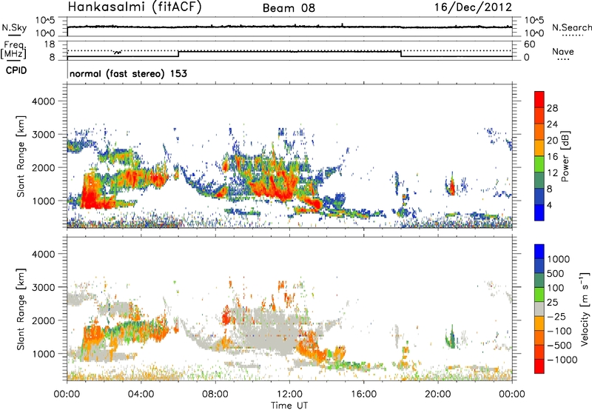Screen dimensions: 592x410
Task: Click the '1000' tick on velocity panel
Action: pyautogui.click(x=43, y=354)
